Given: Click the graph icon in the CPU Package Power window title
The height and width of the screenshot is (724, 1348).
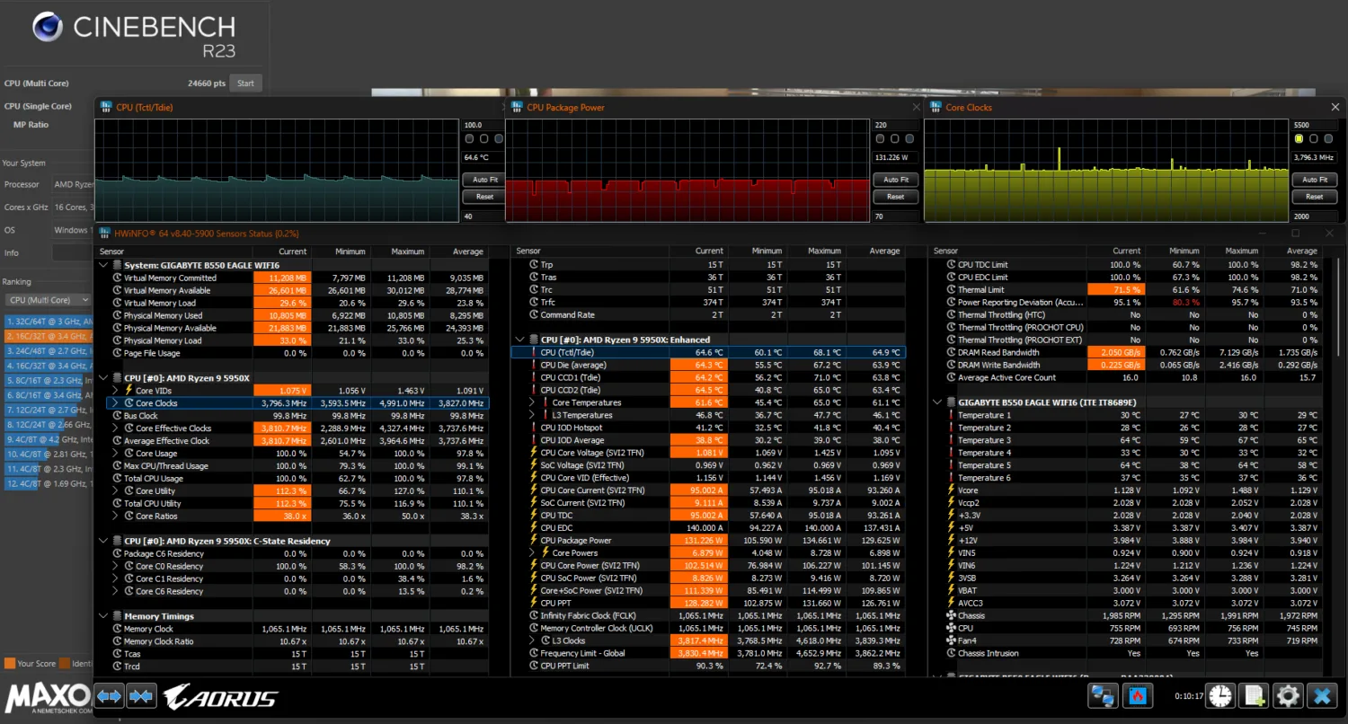Looking at the screenshot, I should point(518,108).
